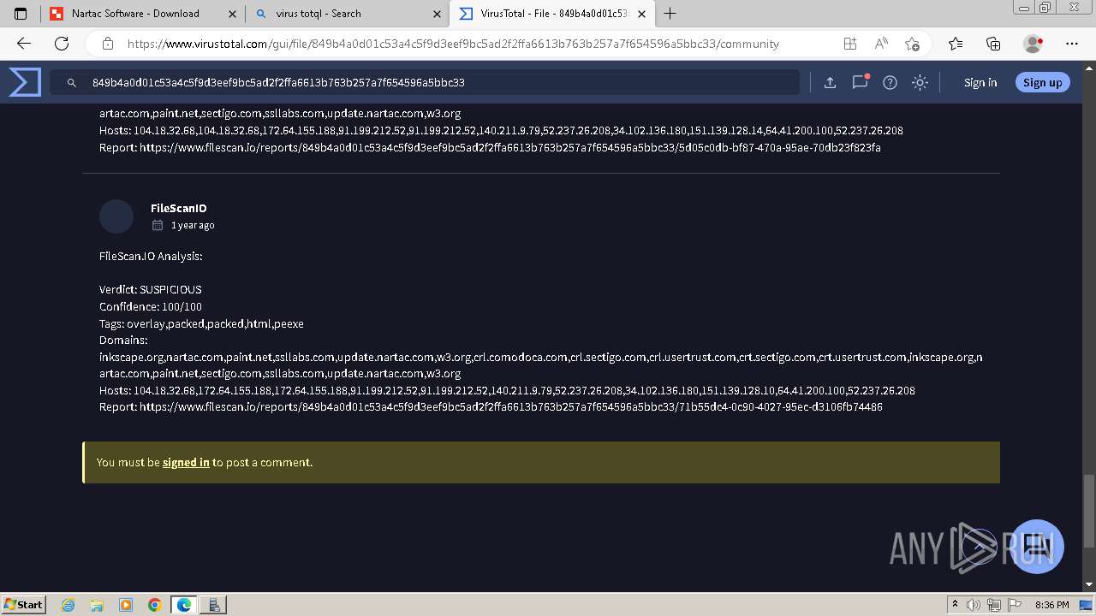Image resolution: width=1096 pixels, height=616 pixels.
Task: Open a new browser tab
Action: 670,14
